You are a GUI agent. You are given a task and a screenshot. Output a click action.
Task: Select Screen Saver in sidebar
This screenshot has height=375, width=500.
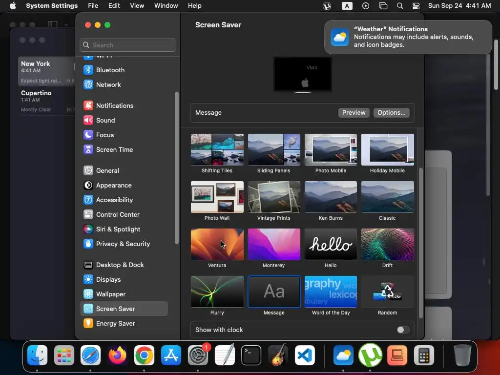pos(124,309)
